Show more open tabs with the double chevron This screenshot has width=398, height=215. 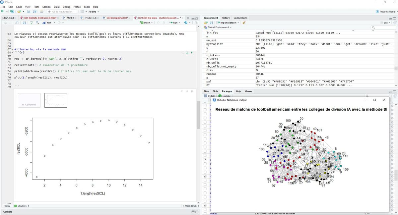[x=188, y=18]
